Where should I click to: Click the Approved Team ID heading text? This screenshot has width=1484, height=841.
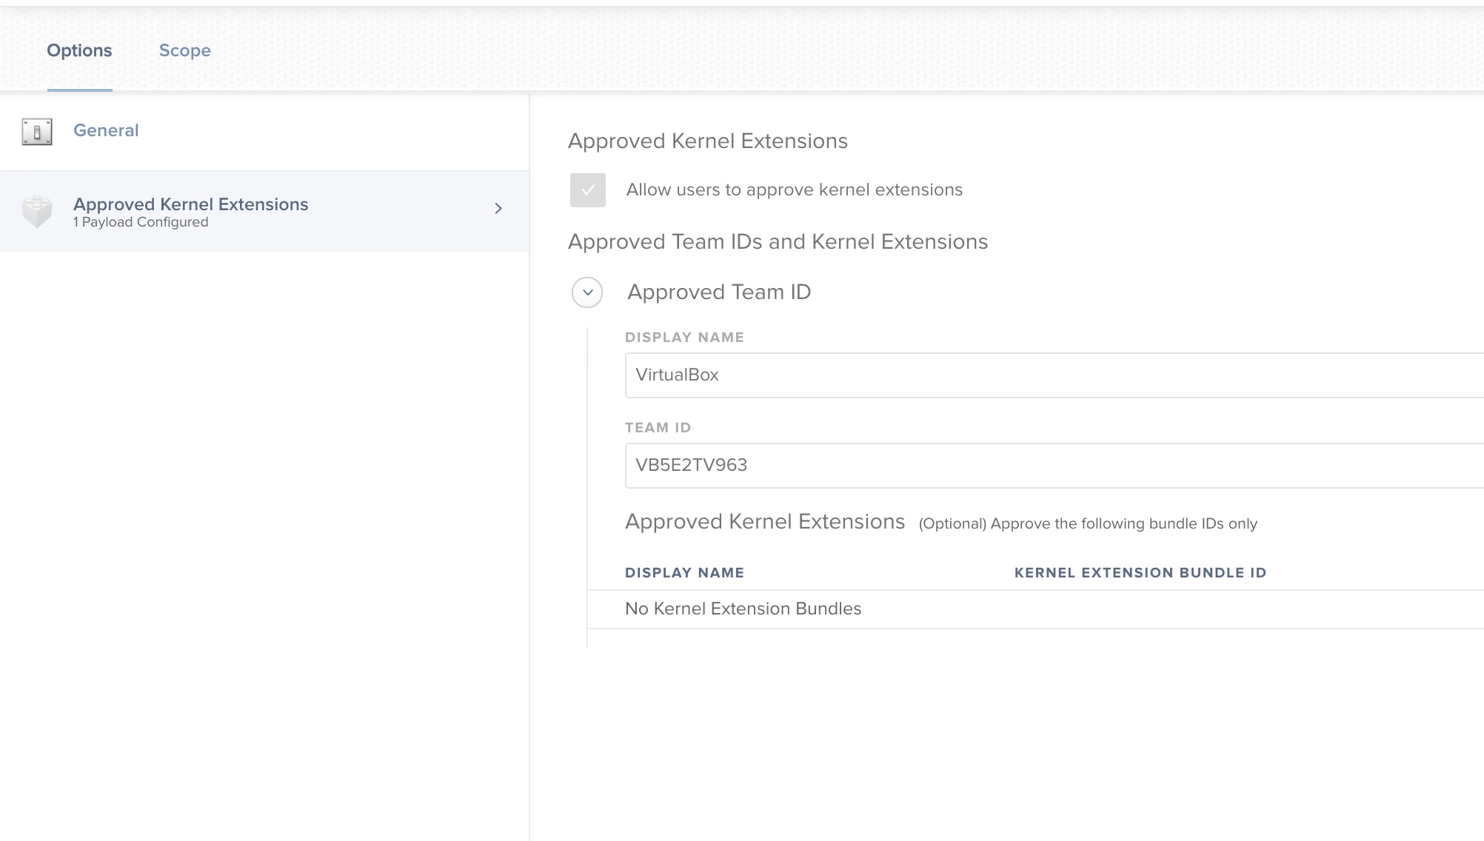click(718, 292)
